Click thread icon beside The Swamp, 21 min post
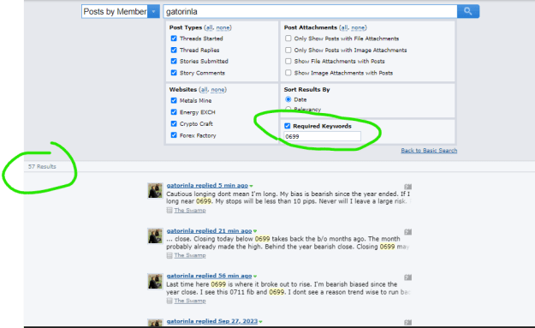Image resolution: width=535 pixels, height=328 pixels. coord(169,255)
